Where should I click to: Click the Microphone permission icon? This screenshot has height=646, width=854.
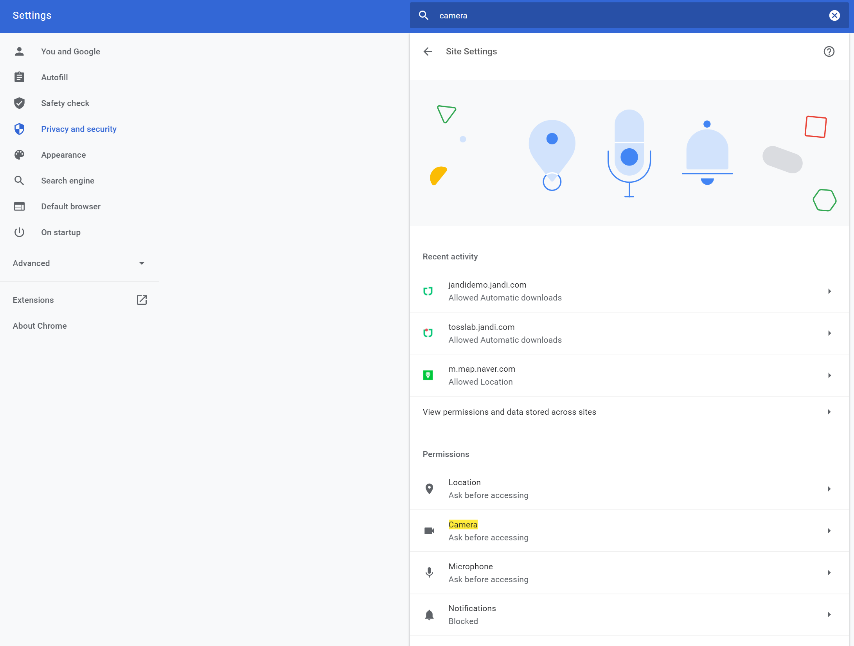coord(429,572)
